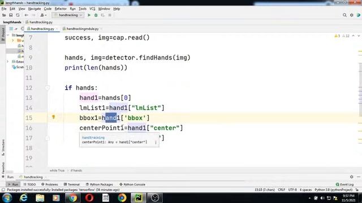The width and height of the screenshot is (362, 203).
Task: Change UTF-8 file encoding in status bar
Action: tap(292, 190)
